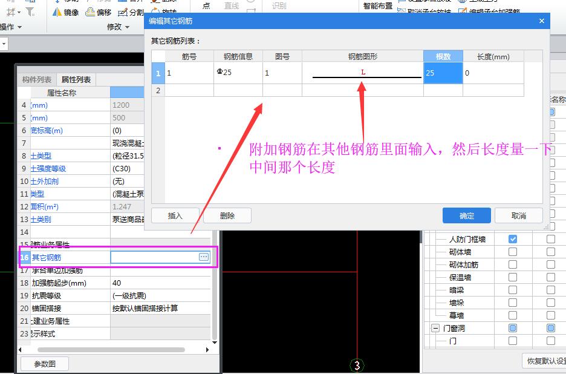
Task: Click the 智能布置 smart layout tool
Action: pyautogui.click(x=377, y=5)
